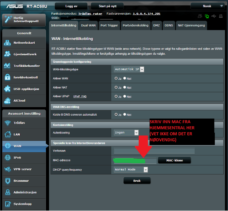This screenshot has width=228, height=211.
Task: Open Systemlogg menu label
Action: coord(22,204)
